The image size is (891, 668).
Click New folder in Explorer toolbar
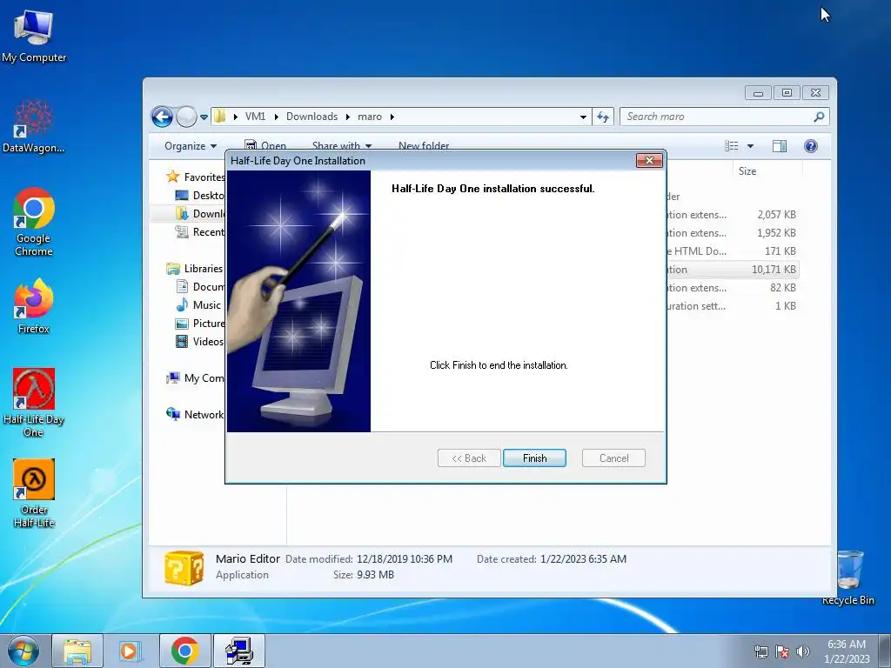point(424,146)
